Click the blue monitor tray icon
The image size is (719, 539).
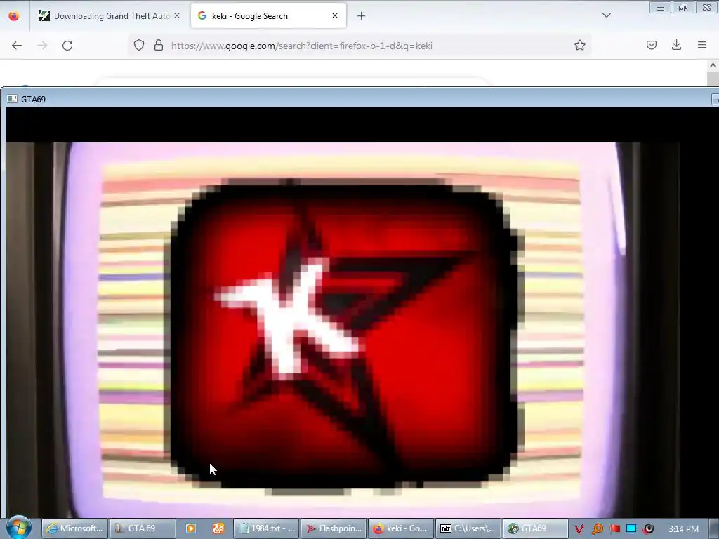631,529
